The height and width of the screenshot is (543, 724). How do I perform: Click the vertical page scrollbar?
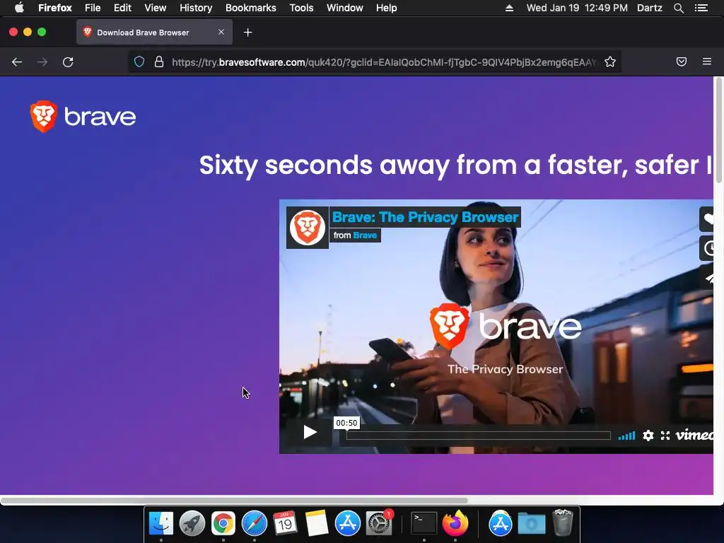718,130
